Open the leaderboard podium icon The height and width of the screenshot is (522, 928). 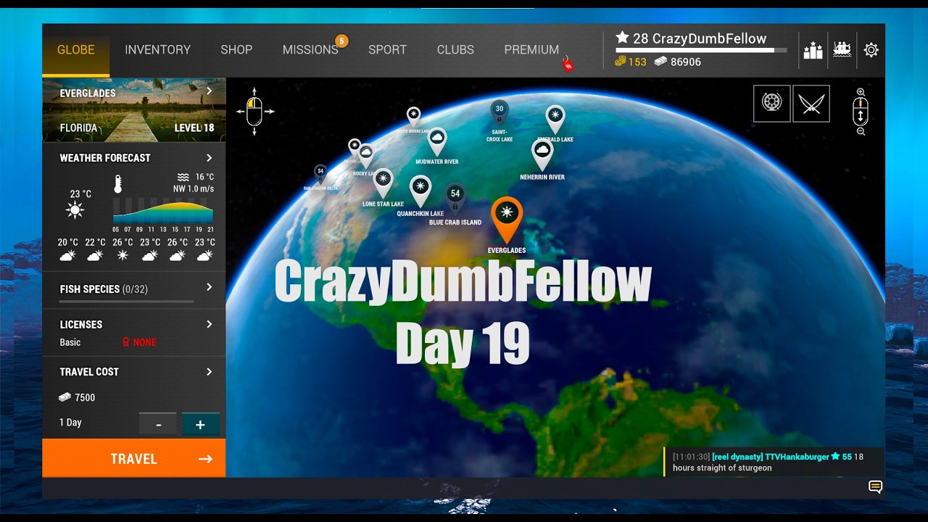click(x=813, y=50)
